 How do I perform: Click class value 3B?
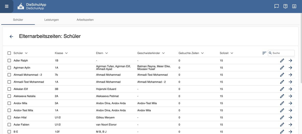pyautogui.click(x=57, y=89)
